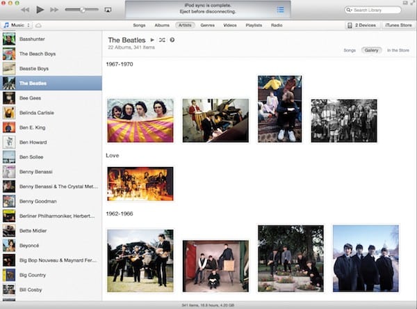Select the Gallery view toggle
The image size is (417, 309).
pos(371,50)
